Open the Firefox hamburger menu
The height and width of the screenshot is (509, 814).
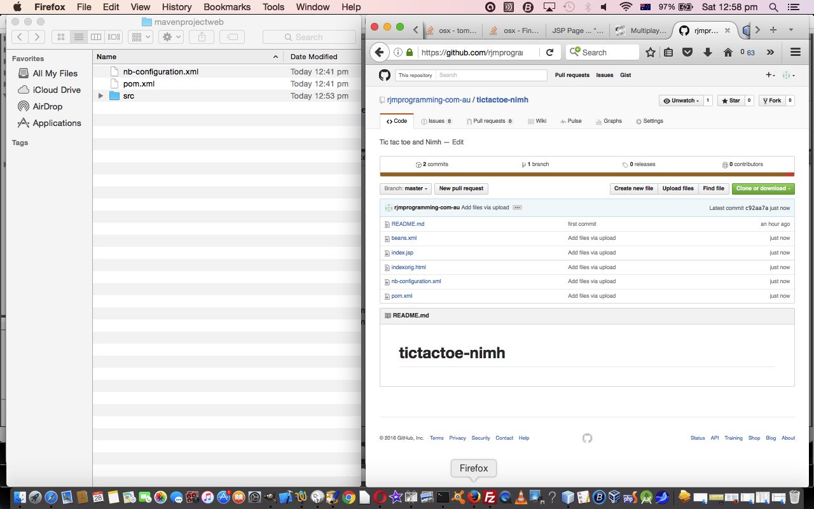point(795,52)
